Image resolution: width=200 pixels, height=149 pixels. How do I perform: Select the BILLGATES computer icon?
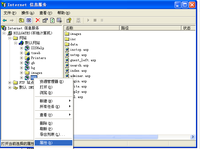coord(10,33)
